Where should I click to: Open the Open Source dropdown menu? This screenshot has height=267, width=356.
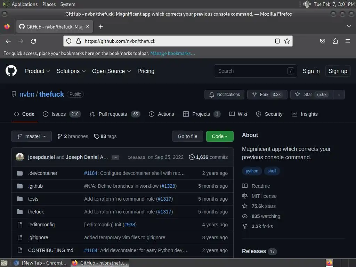(x=111, y=71)
